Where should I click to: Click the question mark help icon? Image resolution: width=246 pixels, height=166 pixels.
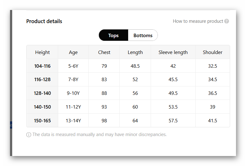227,21
